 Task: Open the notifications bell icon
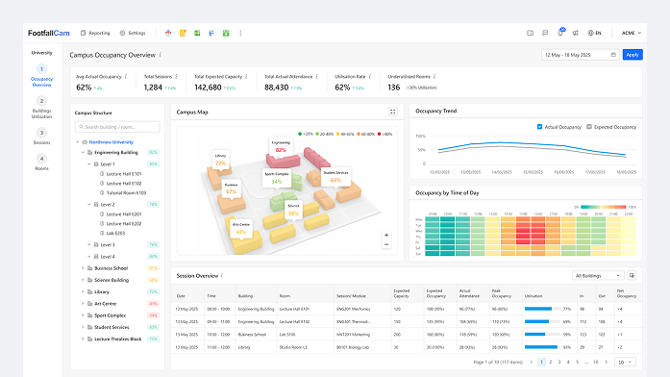pyautogui.click(x=560, y=33)
